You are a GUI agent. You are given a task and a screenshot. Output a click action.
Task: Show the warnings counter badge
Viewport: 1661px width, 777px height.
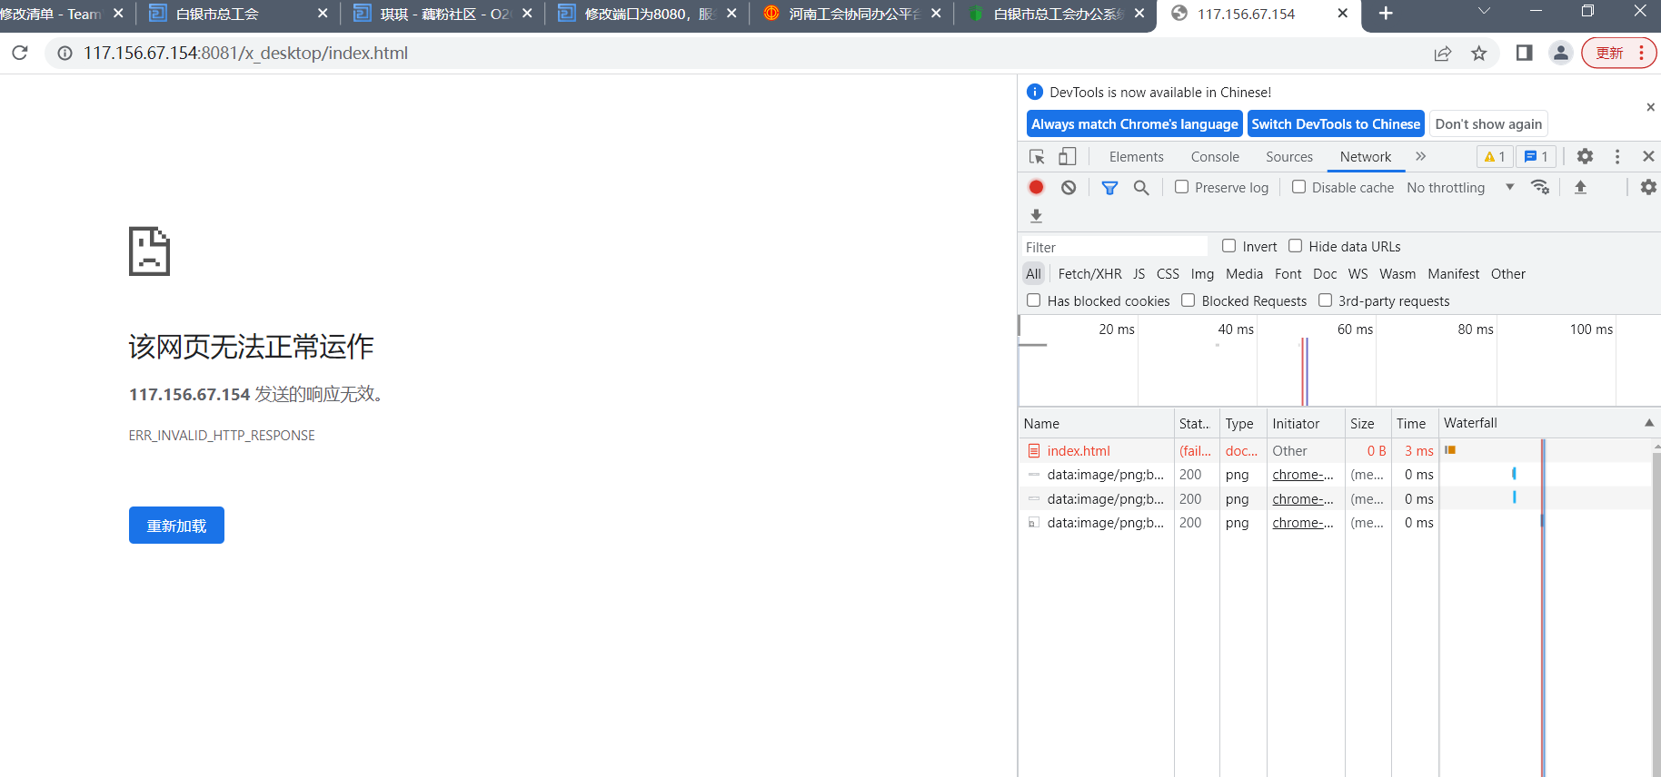click(1495, 156)
